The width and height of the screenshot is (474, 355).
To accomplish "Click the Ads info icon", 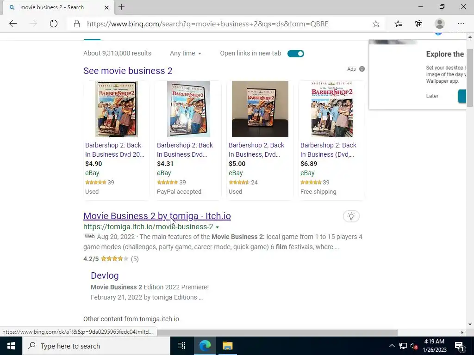I will tap(362, 69).
